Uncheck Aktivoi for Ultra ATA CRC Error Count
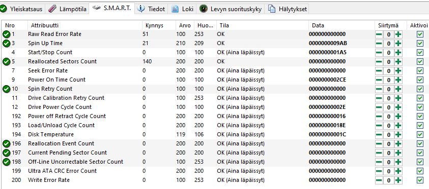 tap(420, 171)
